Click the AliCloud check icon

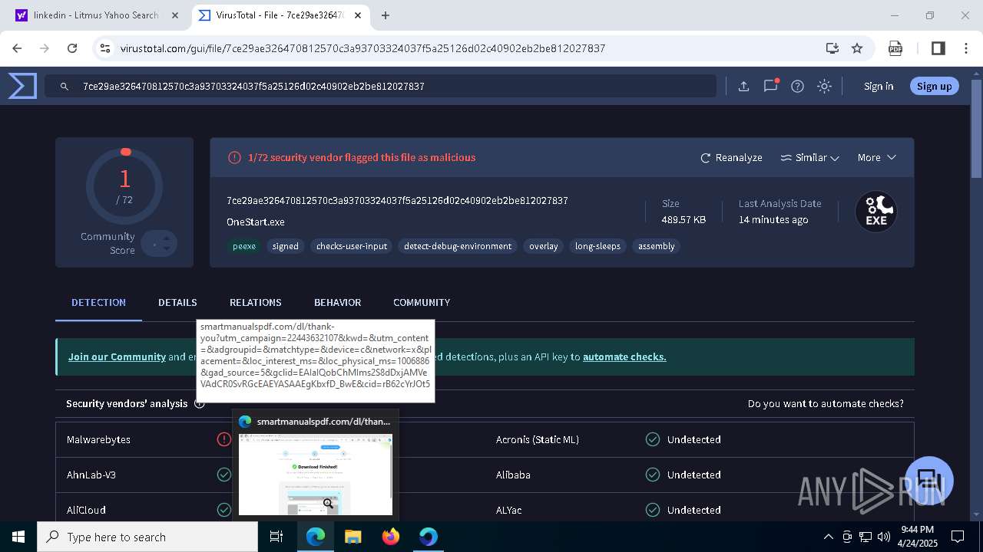point(223,510)
